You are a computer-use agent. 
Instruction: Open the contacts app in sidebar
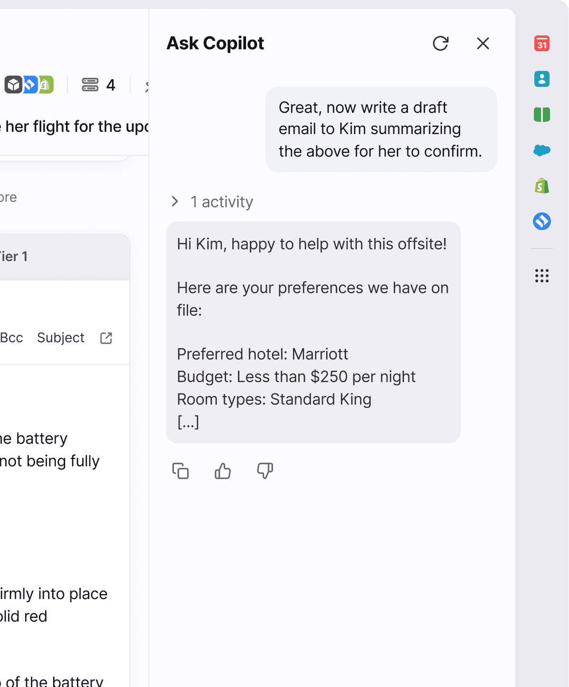click(x=542, y=79)
